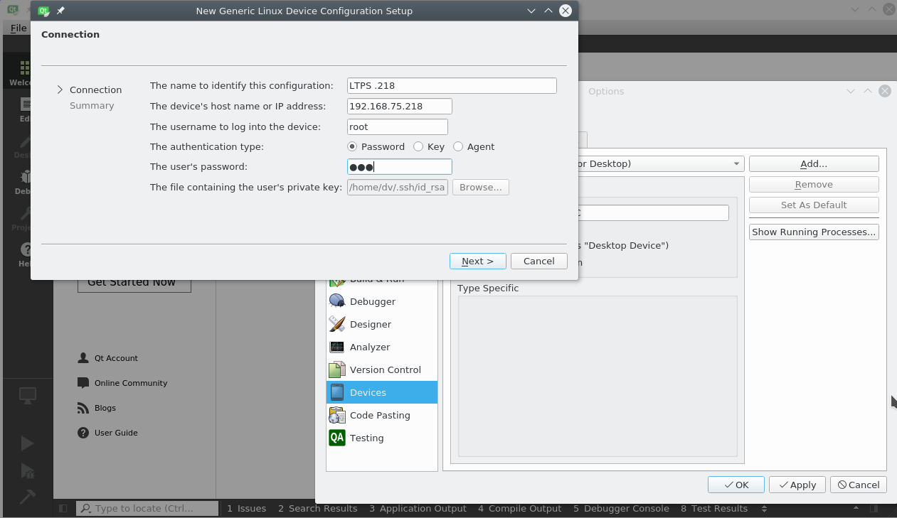Screen dimensions: 897x518
Task: Click the user's password field
Action: tap(399, 167)
